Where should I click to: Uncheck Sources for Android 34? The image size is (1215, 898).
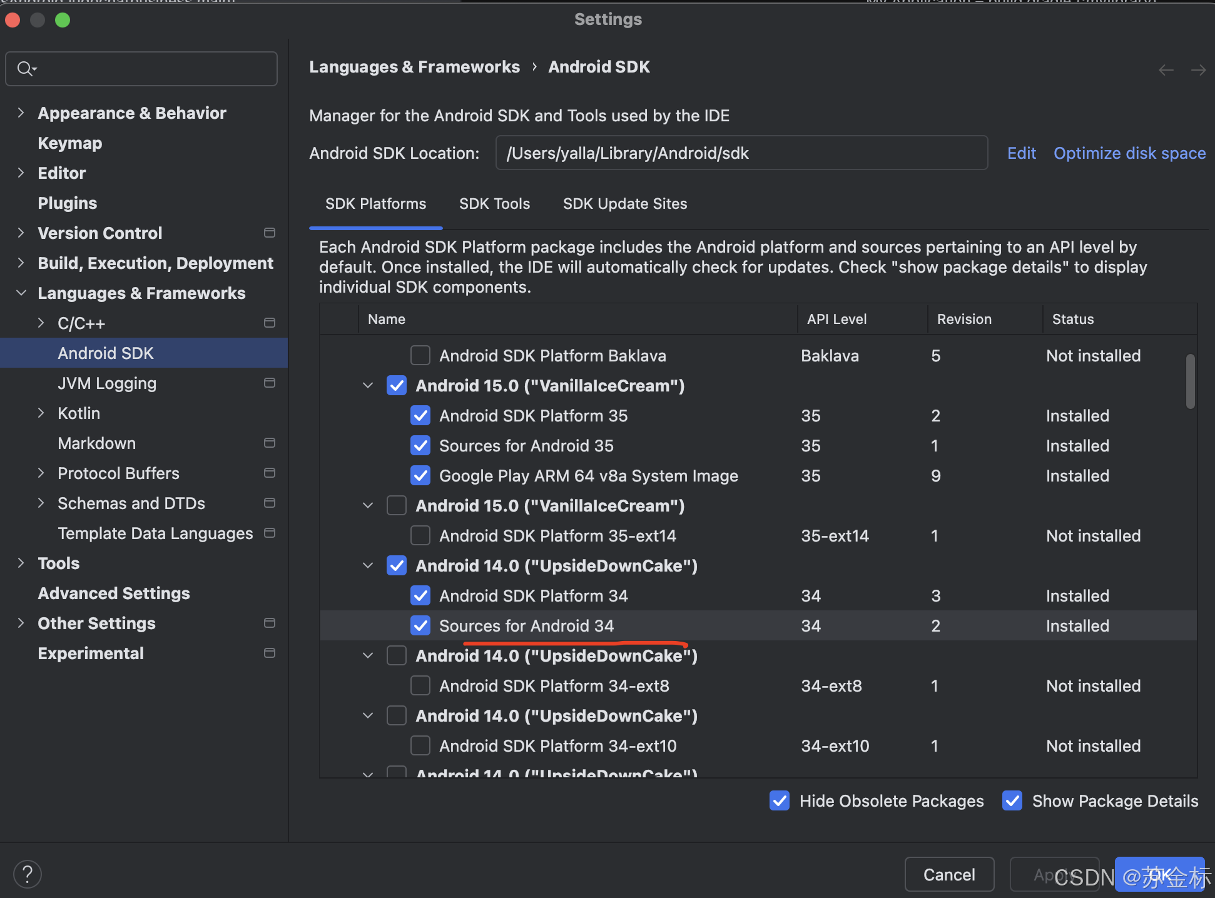420,625
